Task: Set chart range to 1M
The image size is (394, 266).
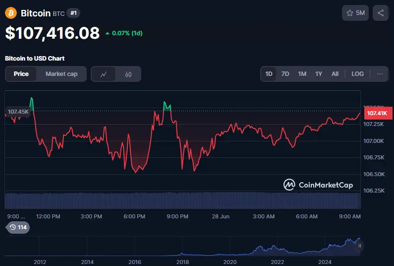Action: [302, 74]
